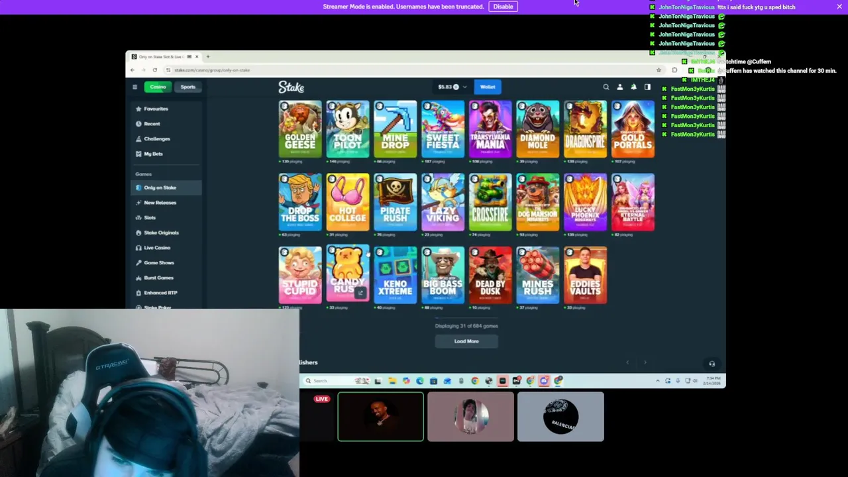Click the Windows taskbar Search box
The height and width of the screenshot is (477, 848).
coord(336,381)
